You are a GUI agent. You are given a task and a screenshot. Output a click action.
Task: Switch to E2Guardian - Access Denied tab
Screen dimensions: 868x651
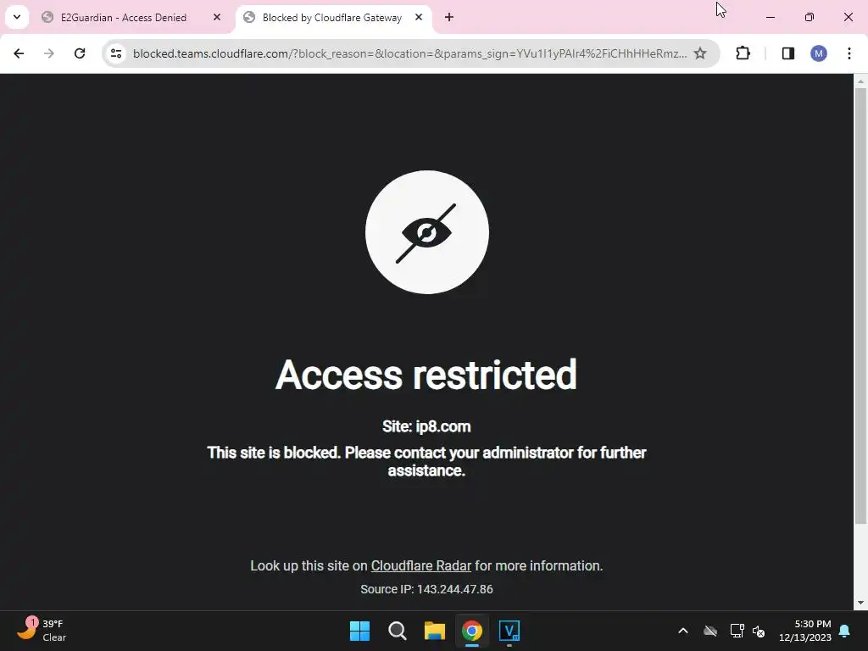(124, 17)
